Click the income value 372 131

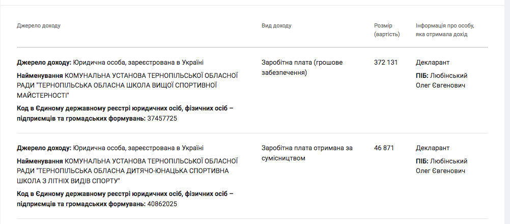coord(385,63)
